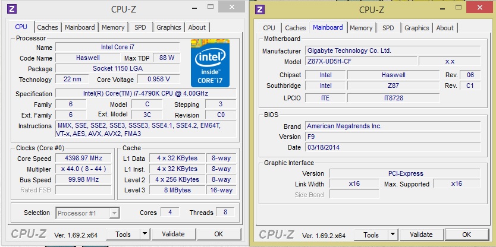Screen dimensions: 496x247
Task: Click the Level 3 '16-way' associativity
Action: (221, 190)
